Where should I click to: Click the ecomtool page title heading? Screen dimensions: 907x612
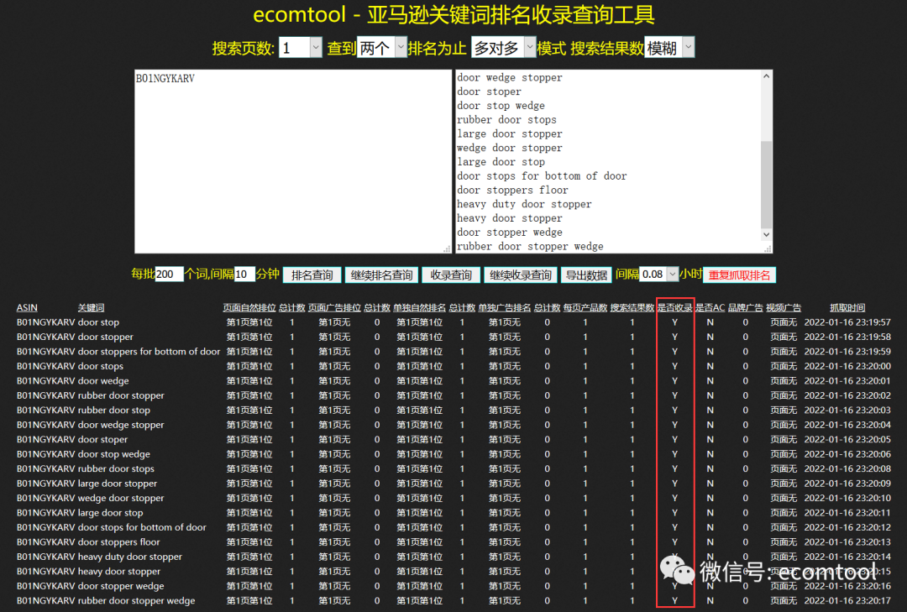453,14
